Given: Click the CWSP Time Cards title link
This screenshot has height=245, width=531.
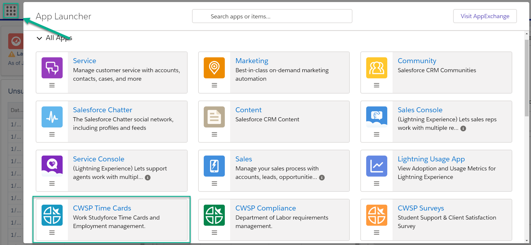Looking at the screenshot, I should [x=102, y=208].
